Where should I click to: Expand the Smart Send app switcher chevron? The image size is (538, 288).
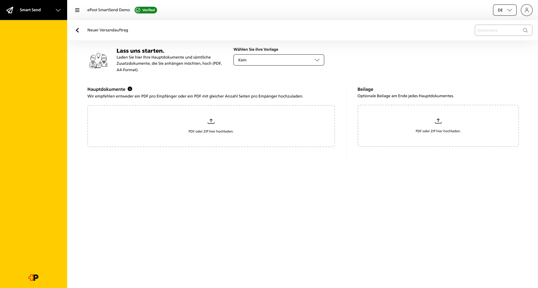pos(58,10)
